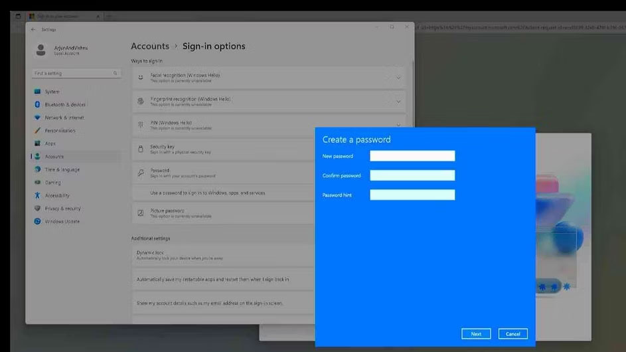Click 'Use a password to sign in' text
The image size is (626, 352).
tap(208, 193)
